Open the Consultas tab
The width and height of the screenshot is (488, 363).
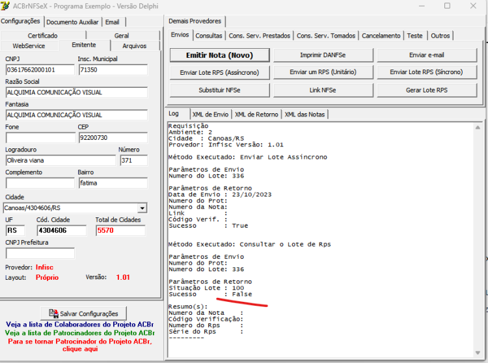[x=209, y=36]
